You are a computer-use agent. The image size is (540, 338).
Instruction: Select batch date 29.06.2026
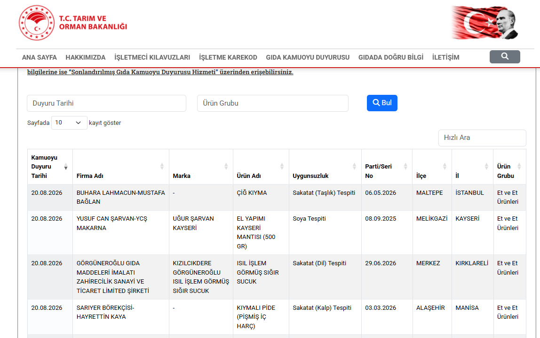[x=386, y=277]
